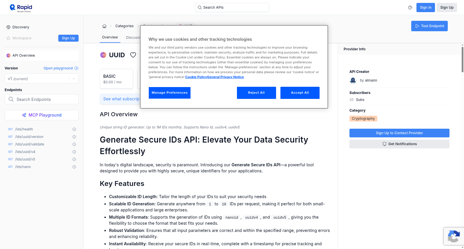Show info for /ids/nano endpoint
The height and width of the screenshot is (249, 464).
click(x=74, y=167)
